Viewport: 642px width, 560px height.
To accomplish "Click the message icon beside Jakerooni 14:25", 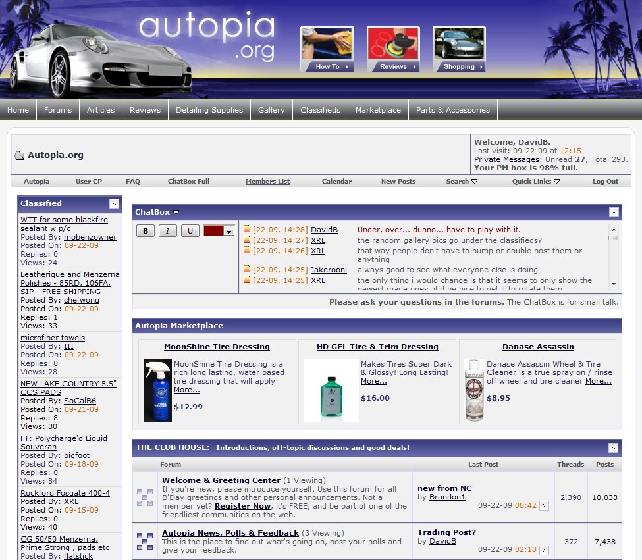I will (247, 268).
